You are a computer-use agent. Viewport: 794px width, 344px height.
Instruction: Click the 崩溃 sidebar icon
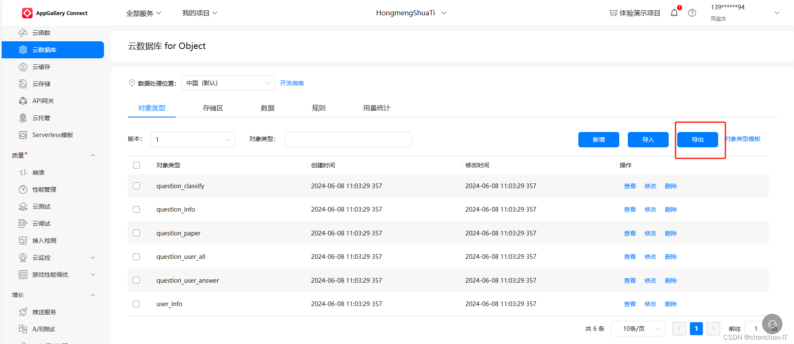(23, 172)
